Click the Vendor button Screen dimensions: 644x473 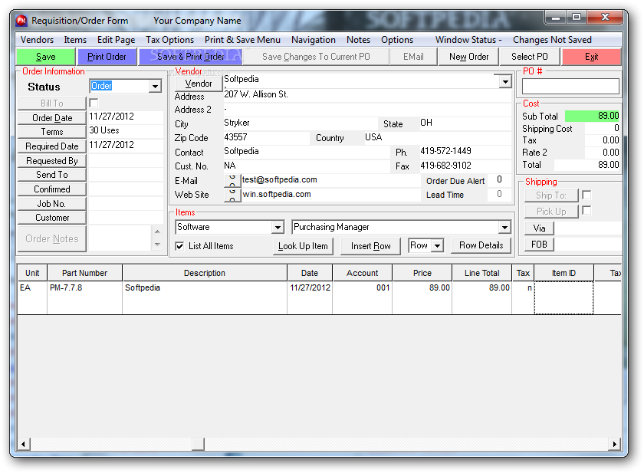click(199, 84)
